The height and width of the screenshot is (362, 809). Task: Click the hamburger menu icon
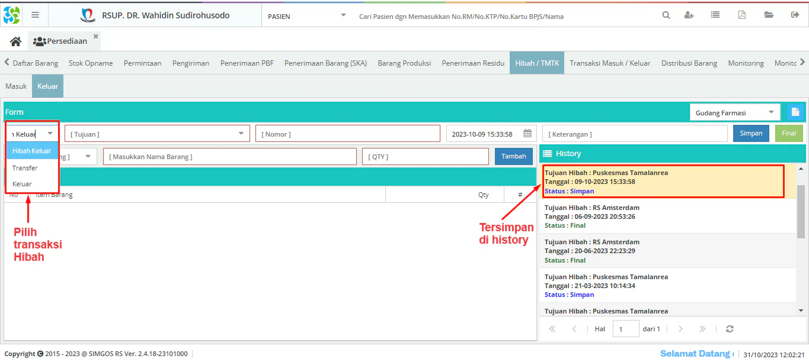[x=35, y=15]
